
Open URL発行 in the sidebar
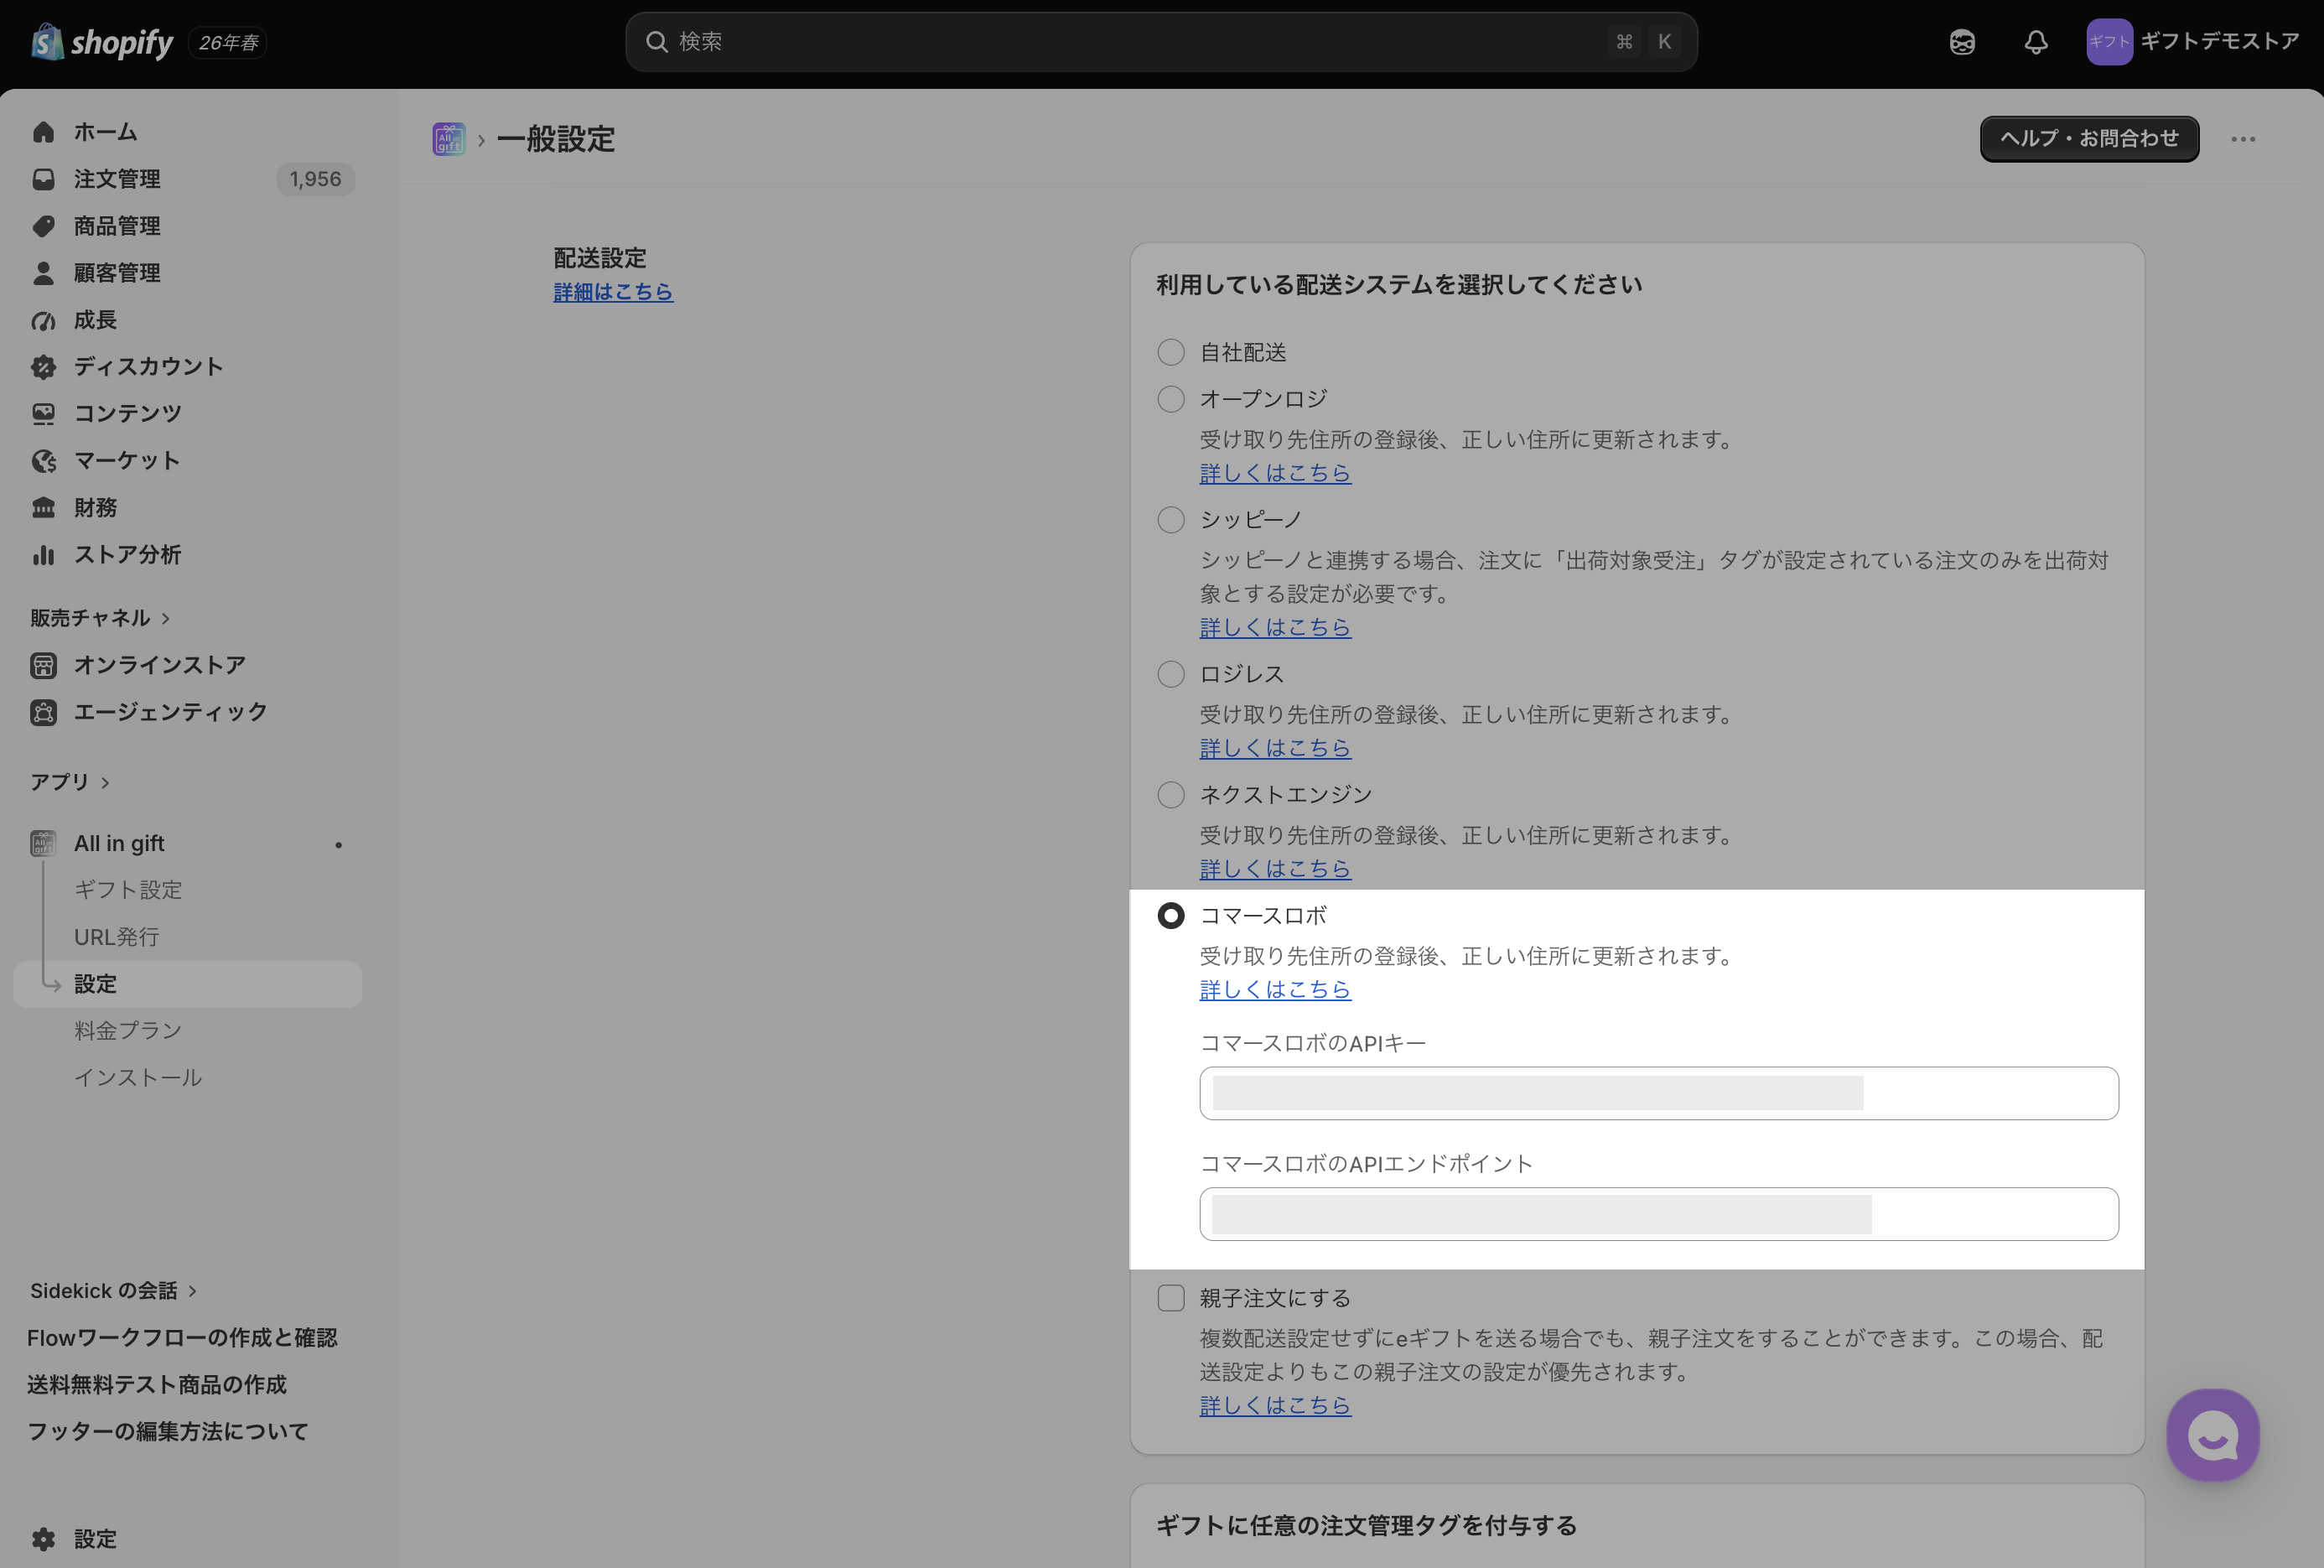pos(116,937)
